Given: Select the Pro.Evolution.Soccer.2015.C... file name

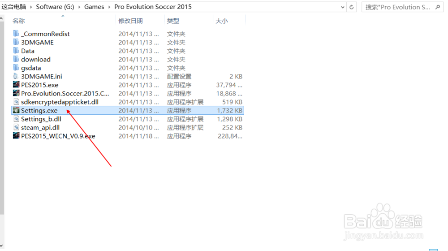Looking at the screenshot, I should 65,94.
